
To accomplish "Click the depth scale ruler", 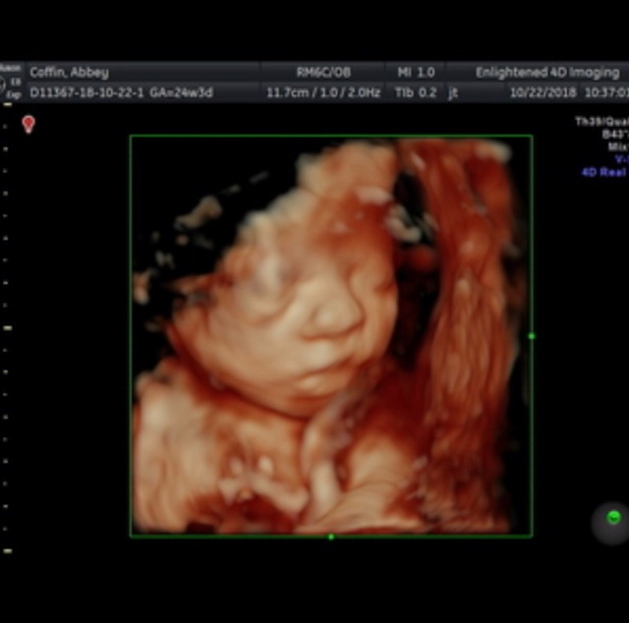I will click(x=7, y=328).
